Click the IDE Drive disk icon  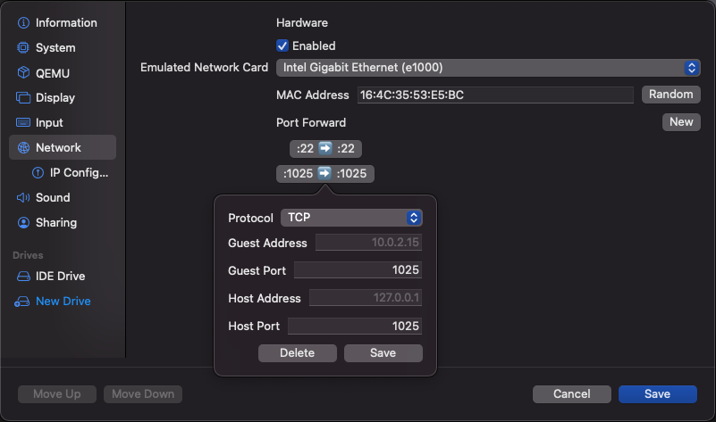(24, 277)
